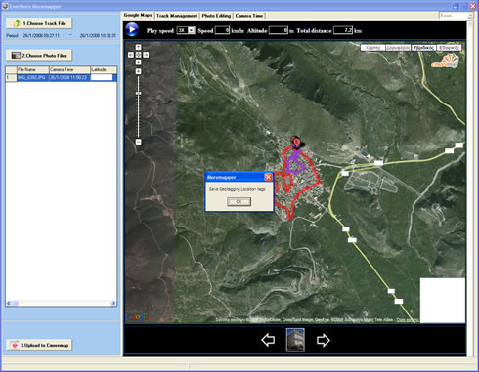Zoom in with the map plus button

coord(138,71)
